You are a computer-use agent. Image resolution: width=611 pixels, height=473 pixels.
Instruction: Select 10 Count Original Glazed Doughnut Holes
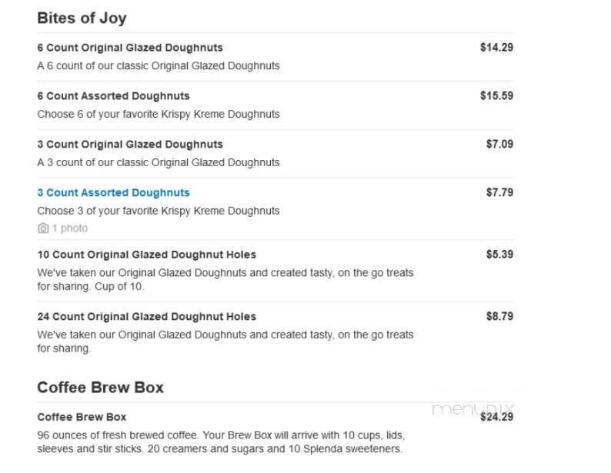pyautogui.click(x=146, y=255)
